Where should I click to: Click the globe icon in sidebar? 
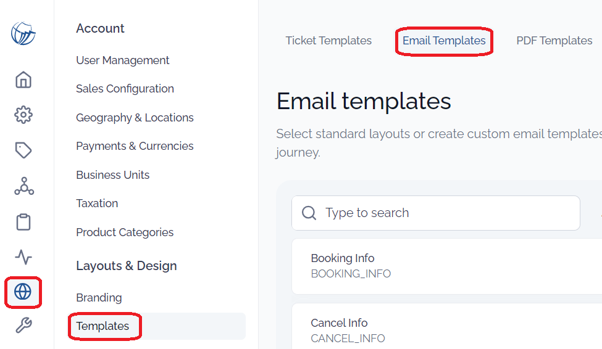click(23, 292)
